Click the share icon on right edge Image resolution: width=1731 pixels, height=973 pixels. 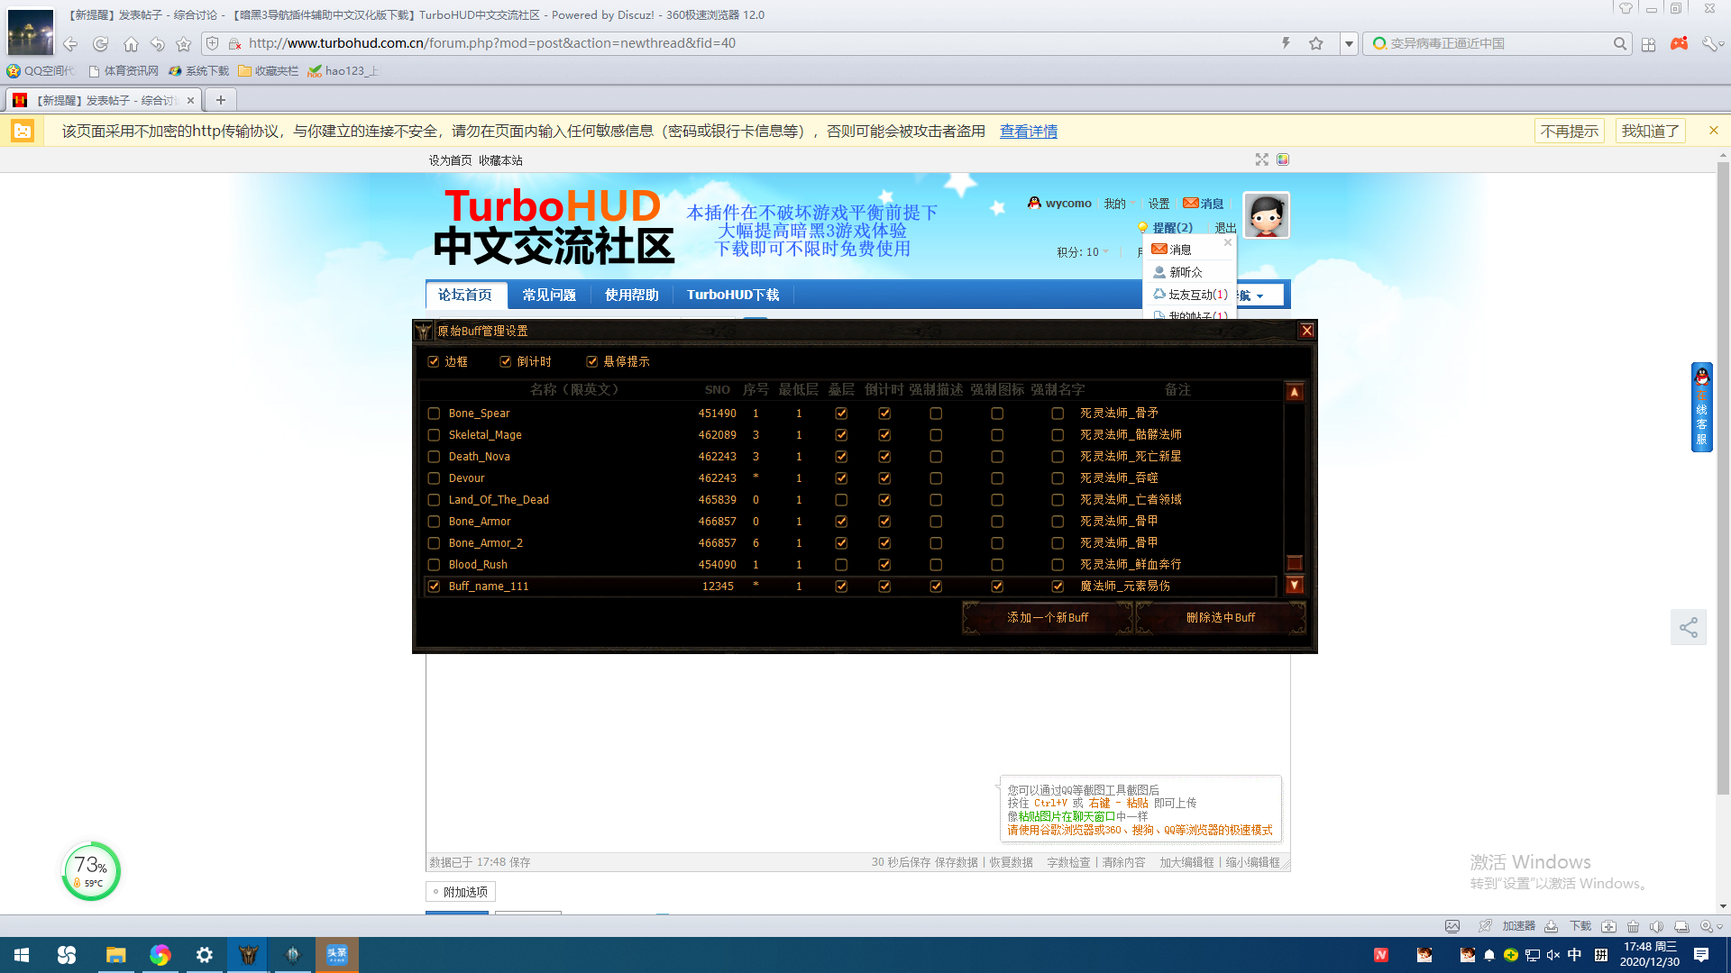[x=1688, y=627]
